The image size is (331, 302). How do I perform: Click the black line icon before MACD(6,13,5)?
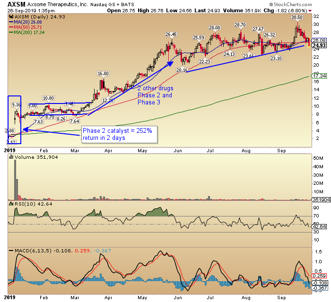pos(11,250)
